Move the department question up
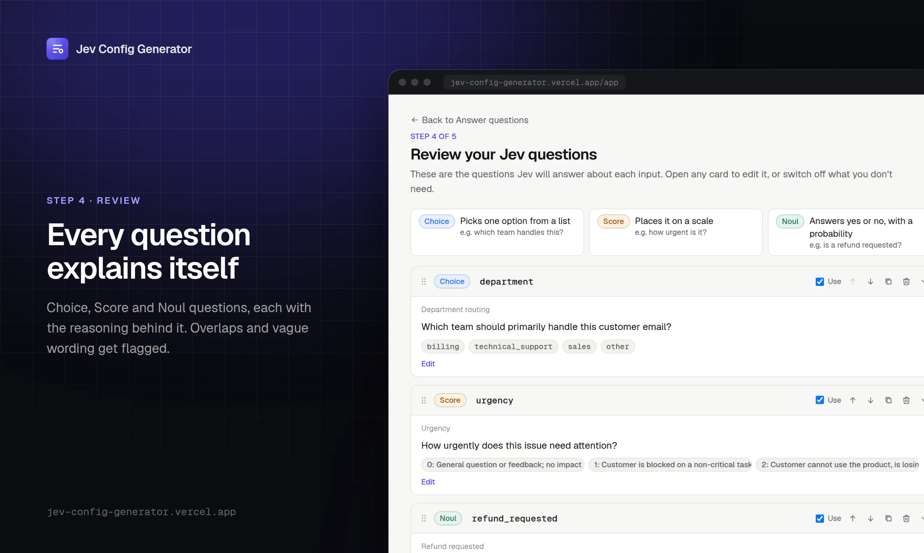924x553 pixels. point(852,282)
